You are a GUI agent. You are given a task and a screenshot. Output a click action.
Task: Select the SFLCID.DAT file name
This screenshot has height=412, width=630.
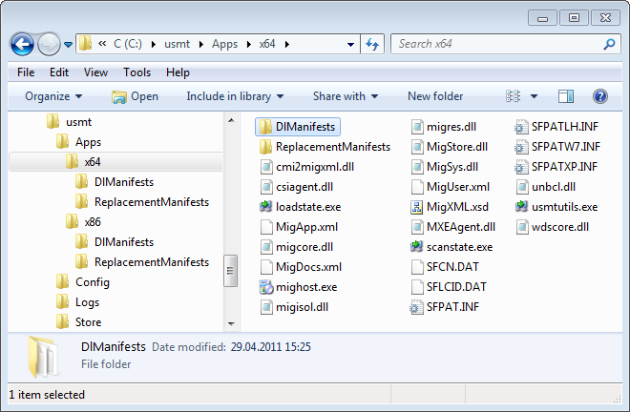pyautogui.click(x=456, y=287)
